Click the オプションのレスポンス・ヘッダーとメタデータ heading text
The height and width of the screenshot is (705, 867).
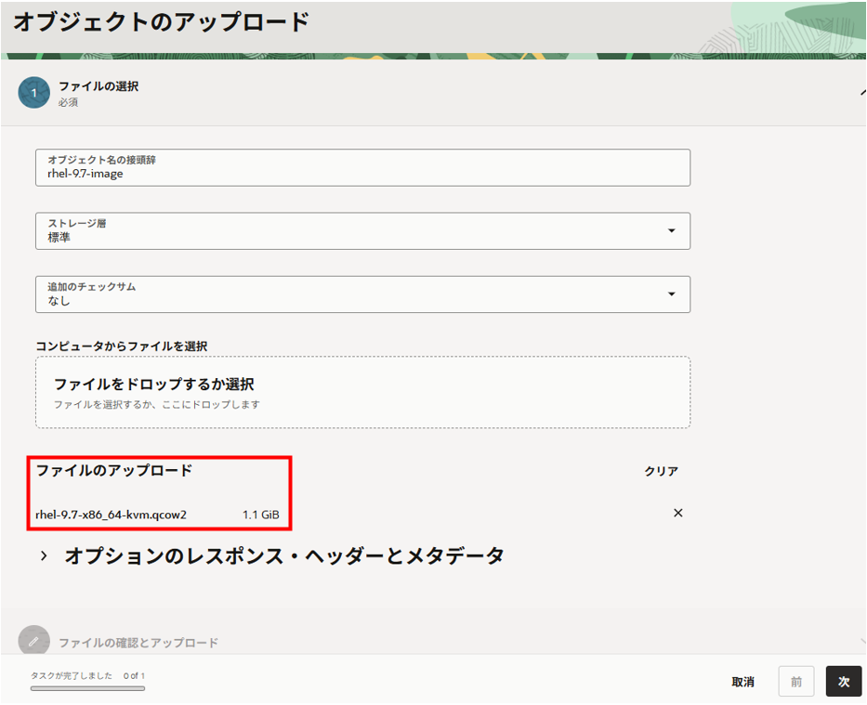click(283, 556)
